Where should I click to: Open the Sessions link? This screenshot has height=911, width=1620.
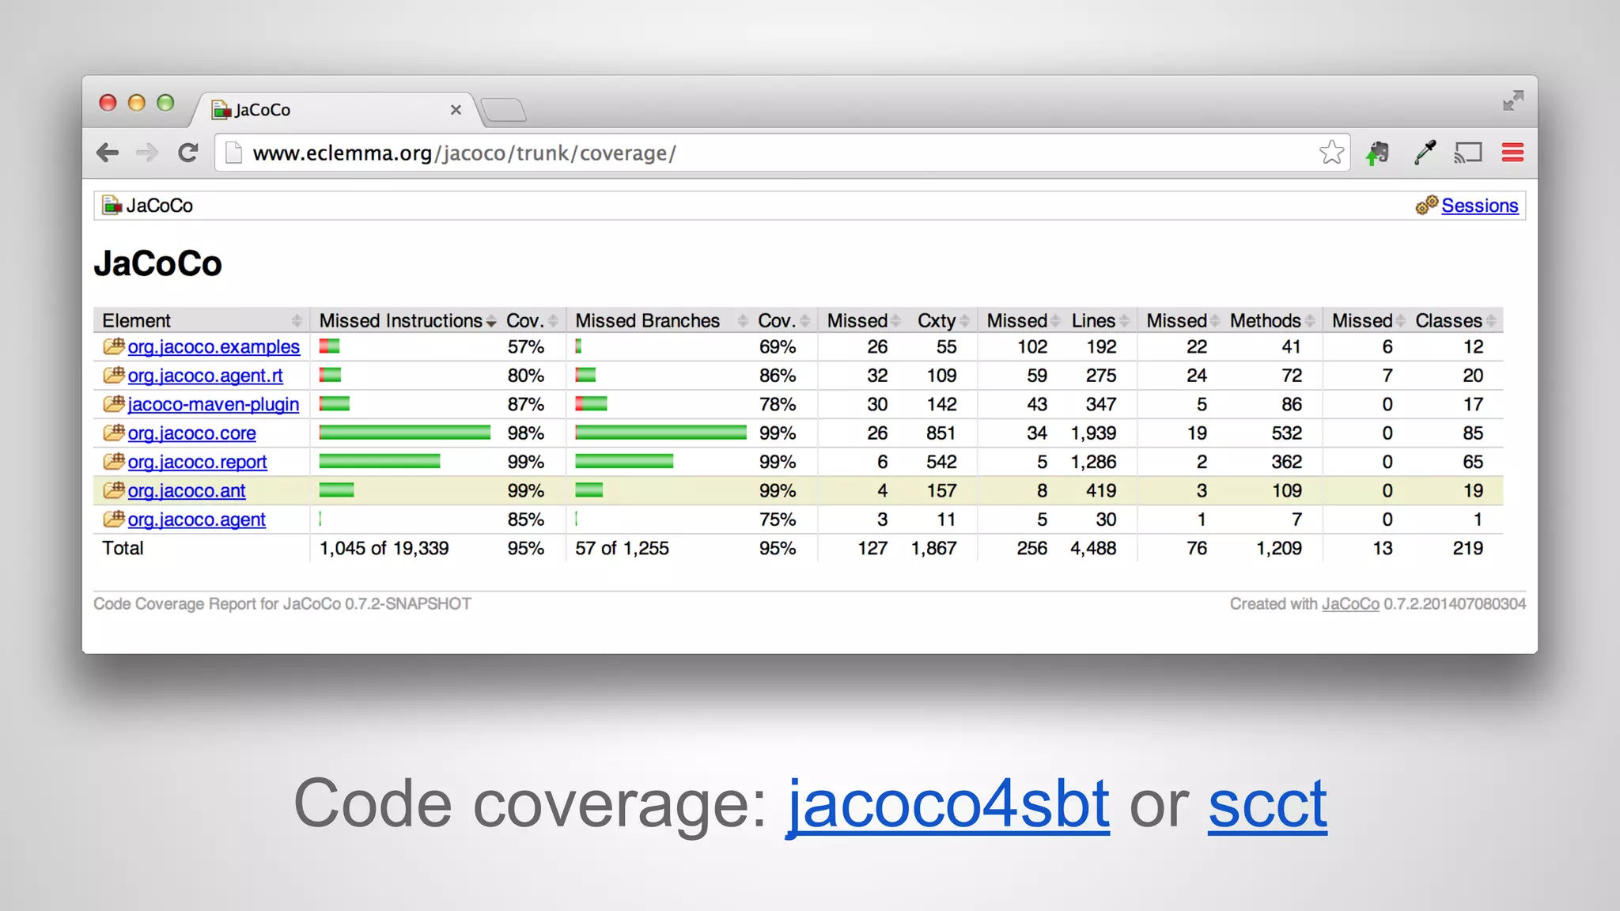pyautogui.click(x=1479, y=206)
